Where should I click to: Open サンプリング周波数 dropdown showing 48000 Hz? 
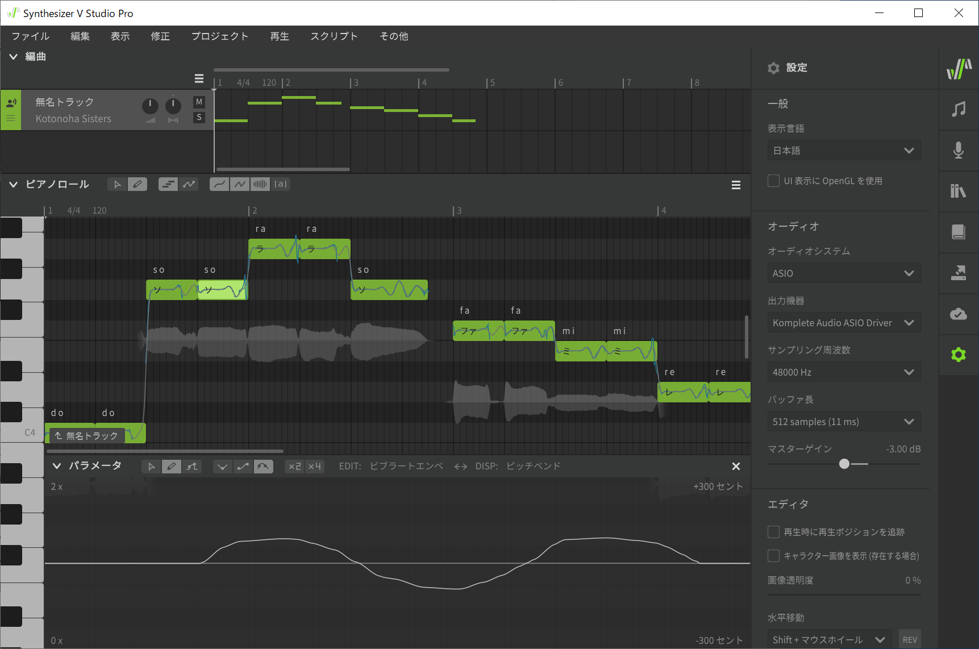(844, 372)
